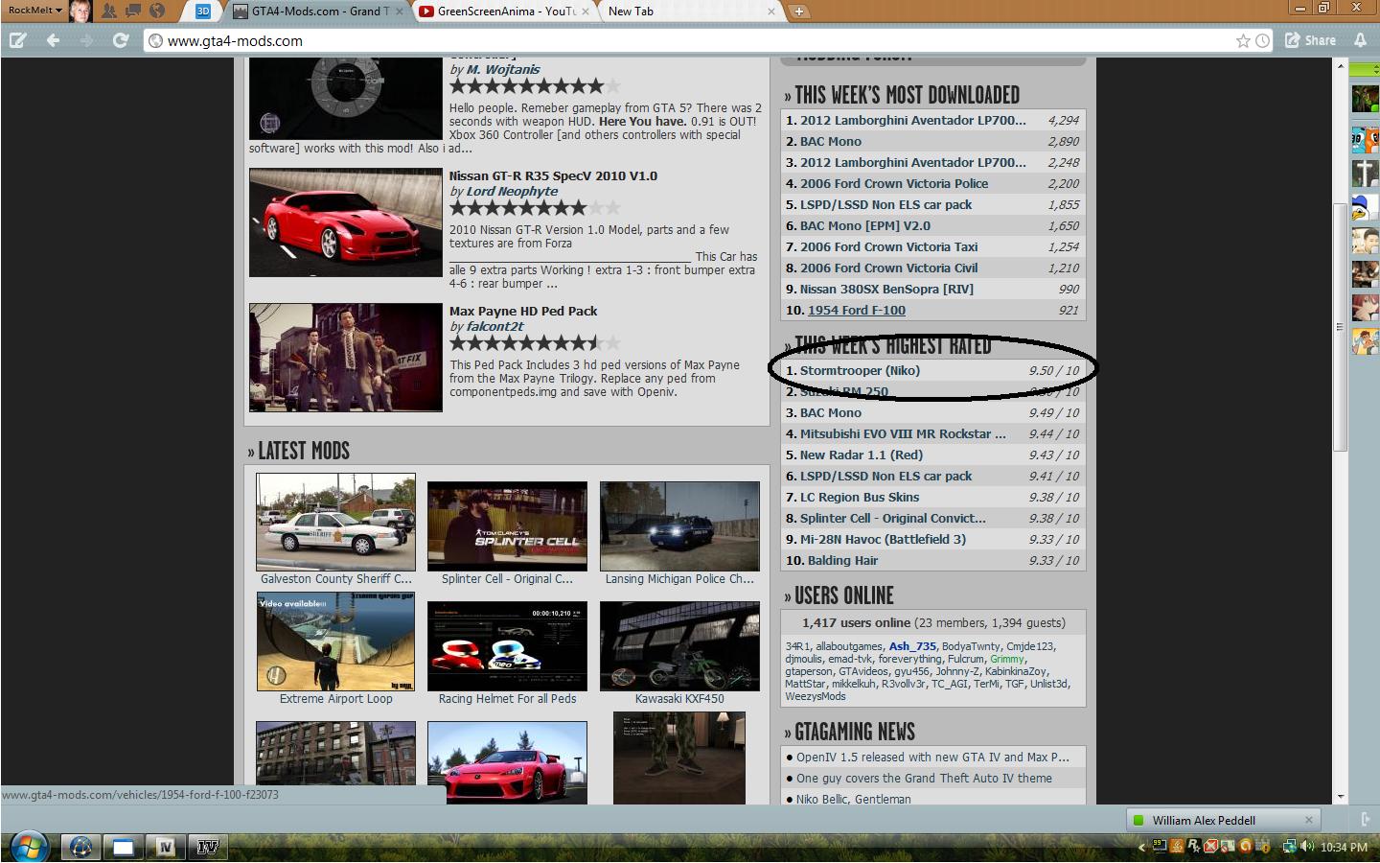Screen dimensions: 1380x863
Task: Close the GTA4-Mods.com tab
Action: point(401,12)
